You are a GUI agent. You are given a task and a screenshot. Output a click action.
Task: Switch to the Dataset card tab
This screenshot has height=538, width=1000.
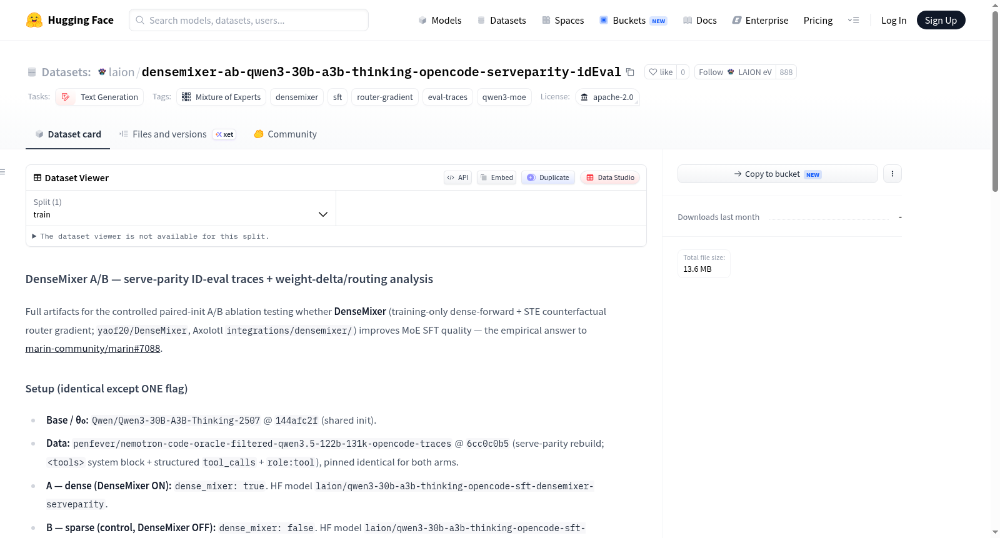coord(68,134)
